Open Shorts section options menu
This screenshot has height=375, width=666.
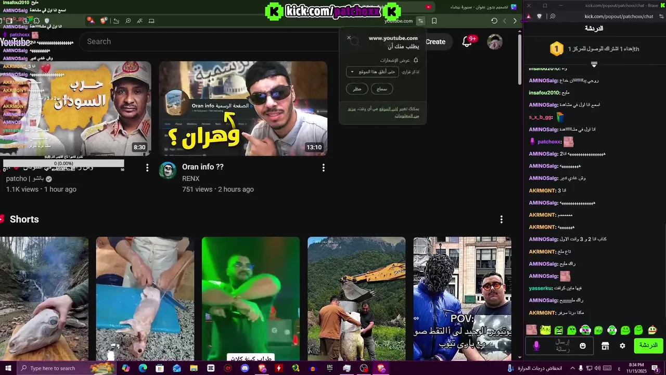pyautogui.click(x=501, y=220)
